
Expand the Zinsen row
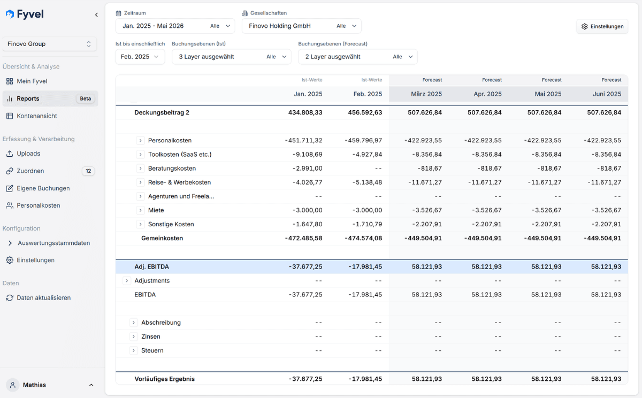pos(134,336)
